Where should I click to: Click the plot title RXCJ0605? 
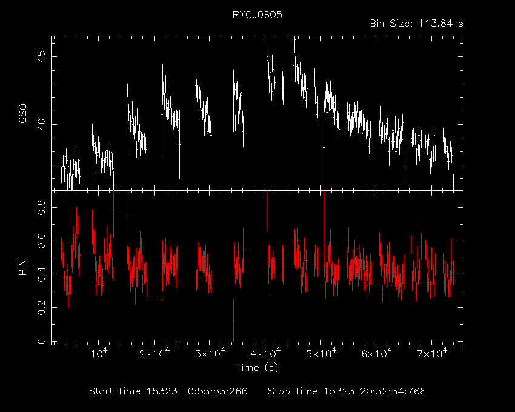pyautogui.click(x=257, y=15)
